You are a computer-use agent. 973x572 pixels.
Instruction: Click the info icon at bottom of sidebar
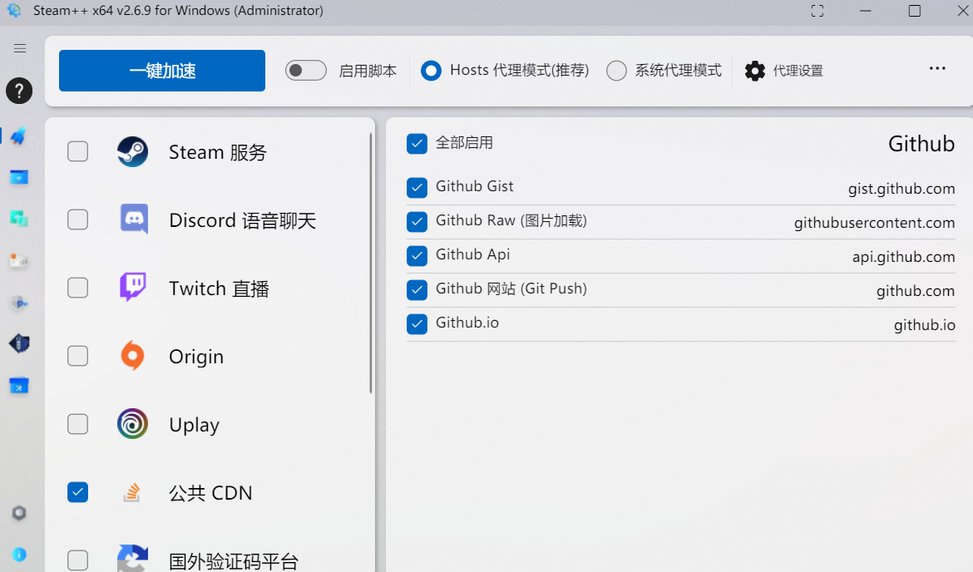pos(19,555)
